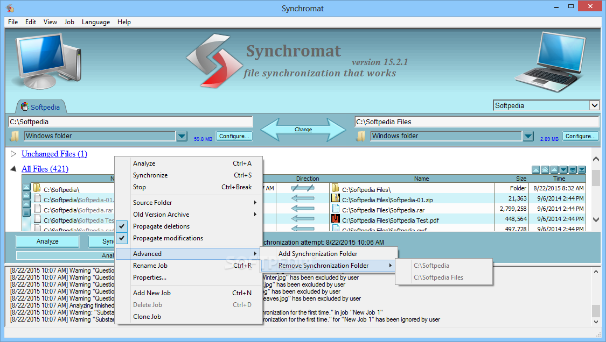
Task: Choose Analyze in the context menu
Action: 190,163
